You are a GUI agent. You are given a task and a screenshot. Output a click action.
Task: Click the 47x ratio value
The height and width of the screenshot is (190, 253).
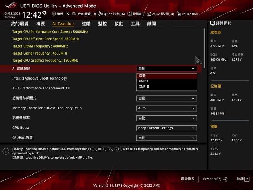[x=213, y=73]
